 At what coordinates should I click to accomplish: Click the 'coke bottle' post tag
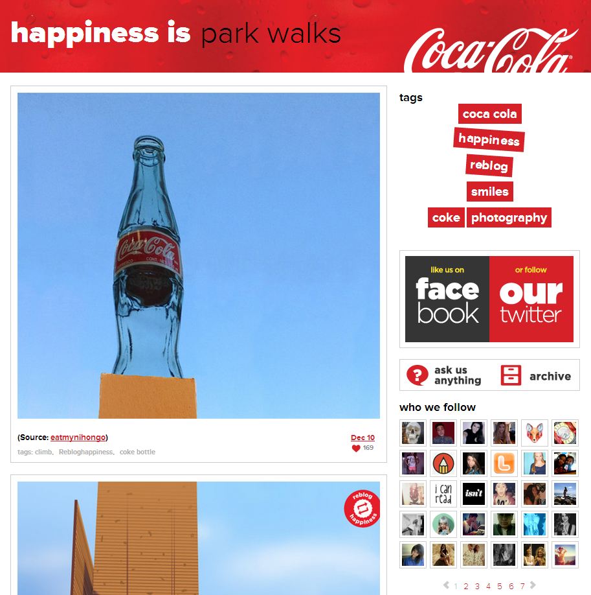click(137, 452)
